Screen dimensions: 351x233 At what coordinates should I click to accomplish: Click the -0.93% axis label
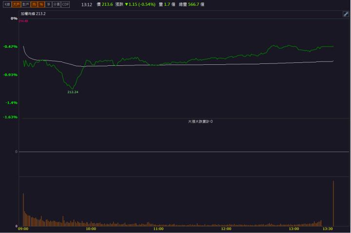(x=10, y=75)
